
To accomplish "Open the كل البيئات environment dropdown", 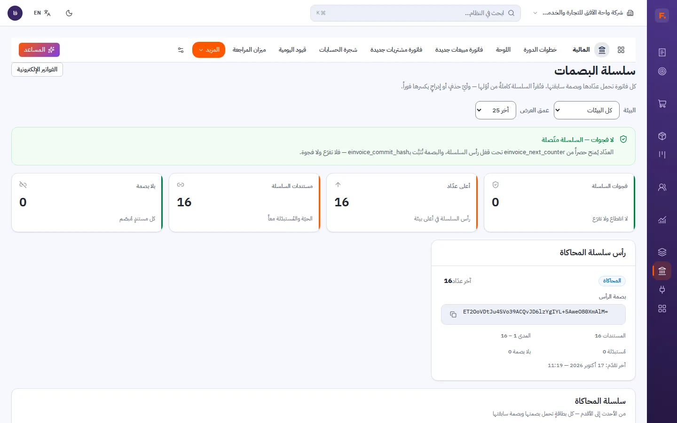I will (x=586, y=110).
